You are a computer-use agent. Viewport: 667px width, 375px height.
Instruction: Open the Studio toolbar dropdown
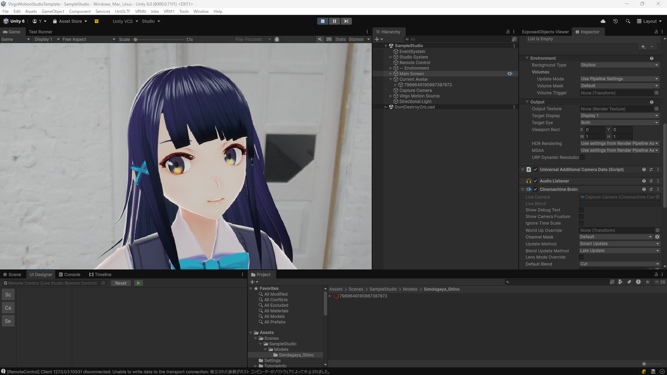pos(151,21)
